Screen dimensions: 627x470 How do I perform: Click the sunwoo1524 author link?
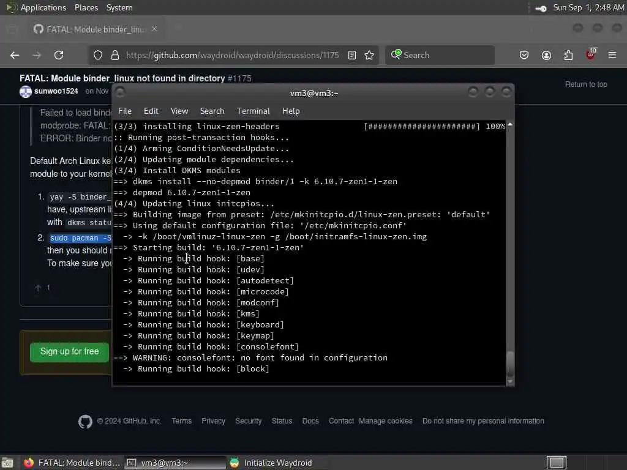[x=56, y=91]
